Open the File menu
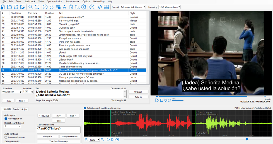This screenshot has width=273, height=144. point(4,1)
